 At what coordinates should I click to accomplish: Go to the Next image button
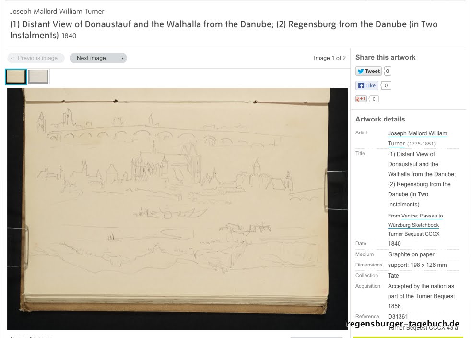click(98, 58)
